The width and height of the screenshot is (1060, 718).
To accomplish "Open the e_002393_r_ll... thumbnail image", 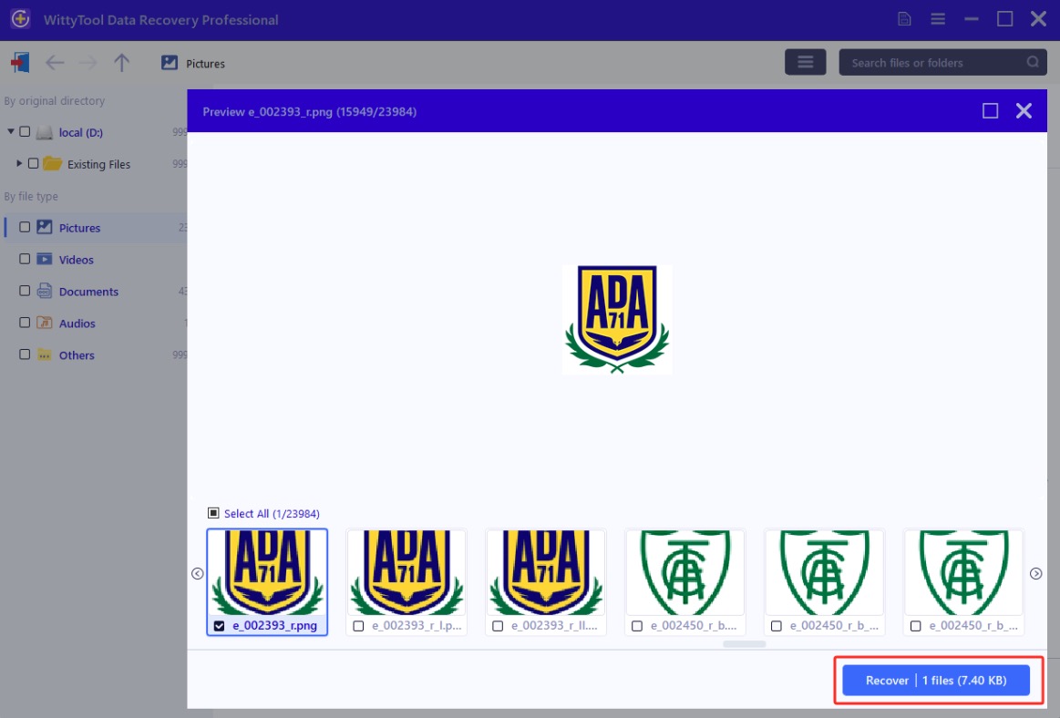I will point(546,571).
